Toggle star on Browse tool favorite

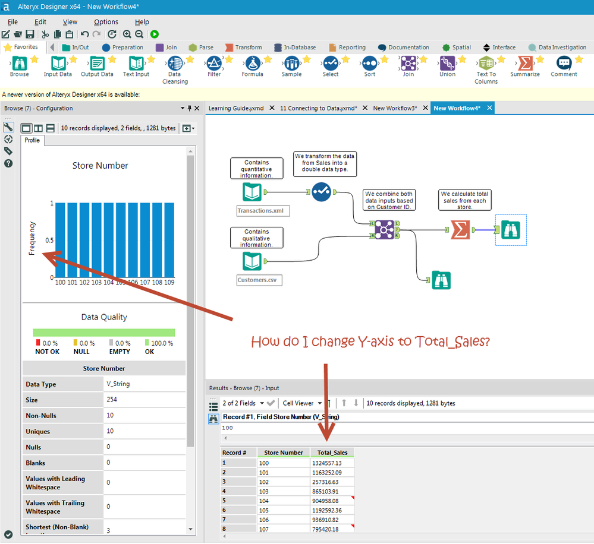(34, 59)
